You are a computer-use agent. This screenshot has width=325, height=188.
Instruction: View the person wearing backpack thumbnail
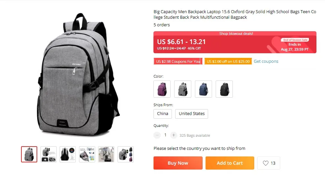pos(106,154)
